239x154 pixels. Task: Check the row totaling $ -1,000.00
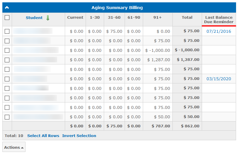(x=7, y=50)
